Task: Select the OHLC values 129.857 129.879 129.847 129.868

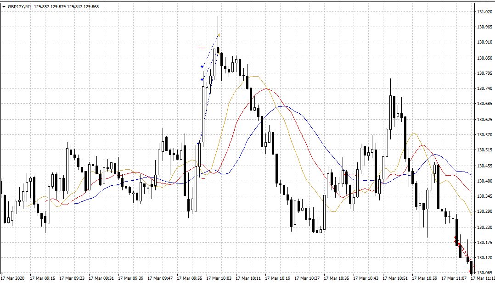Action: pyautogui.click(x=66, y=6)
